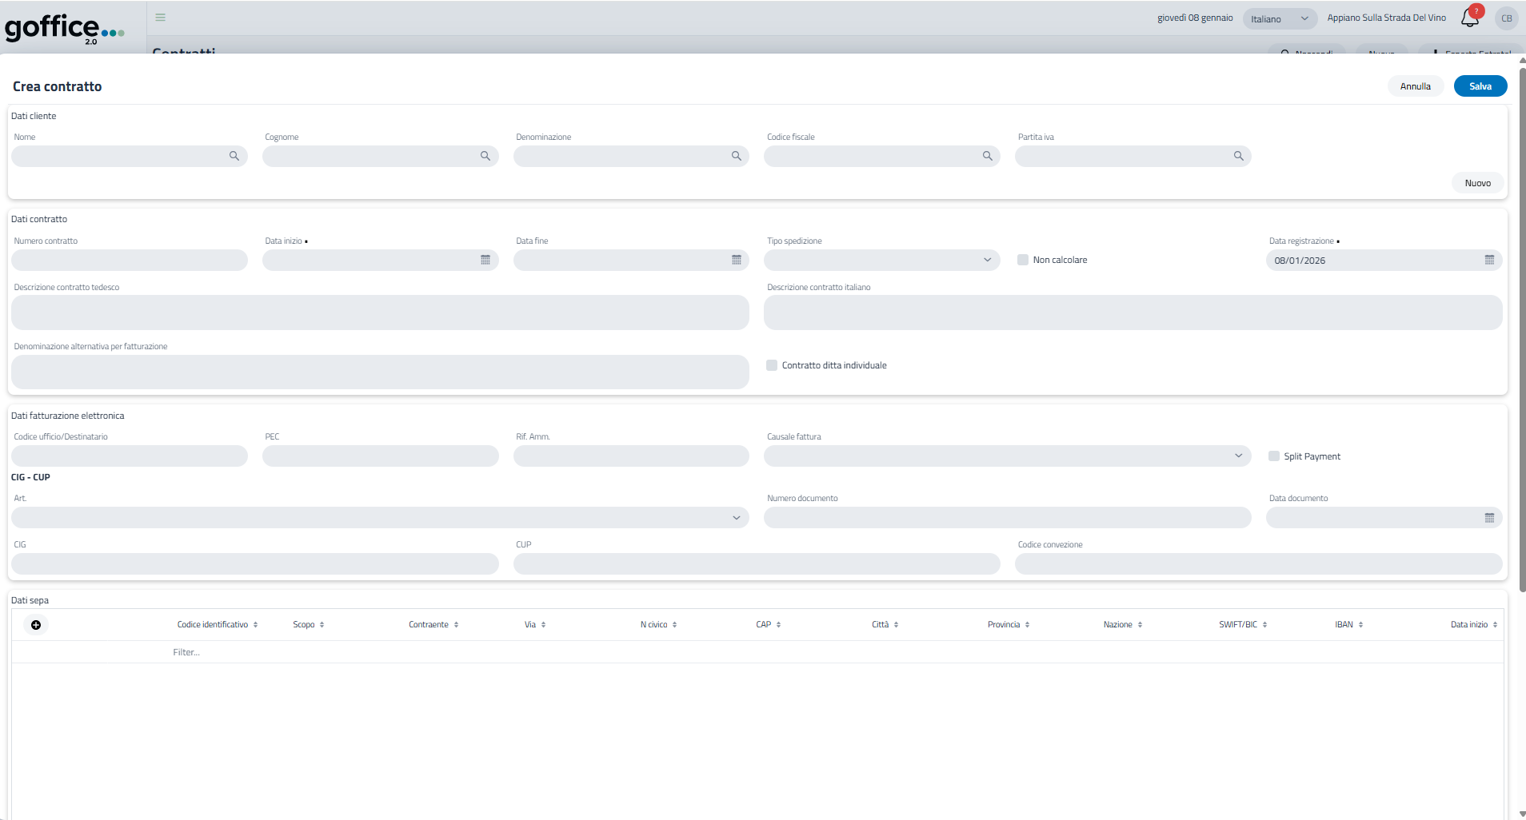Viewport: 1526px width, 820px height.
Task: Enable the Non calcolare checkbox
Action: point(1023,261)
